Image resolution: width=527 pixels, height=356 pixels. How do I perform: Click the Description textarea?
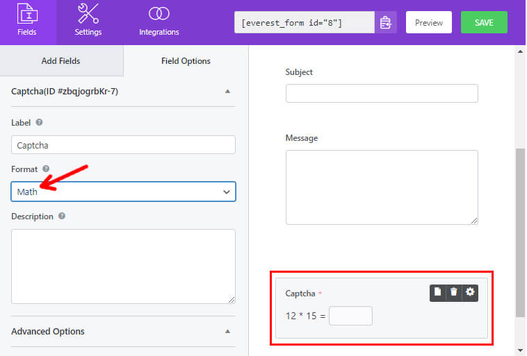[123, 266]
